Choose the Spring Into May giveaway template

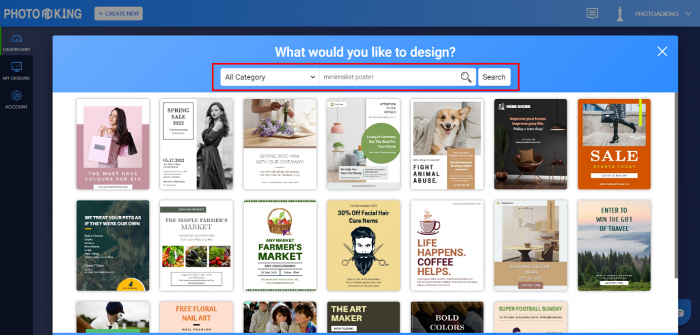[280, 144]
